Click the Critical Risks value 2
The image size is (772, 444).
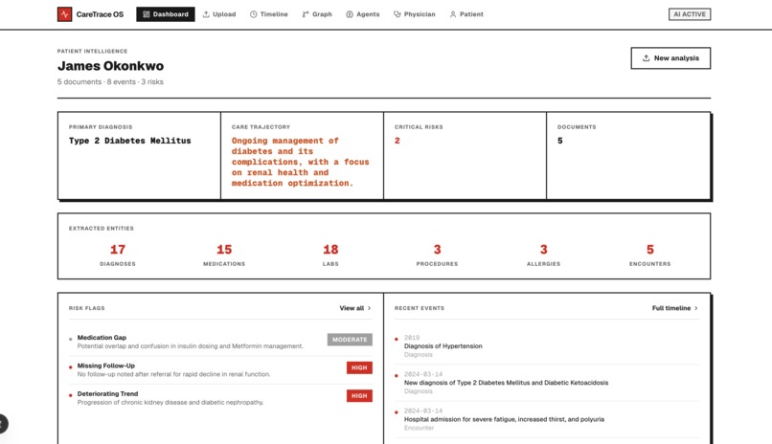pyautogui.click(x=397, y=141)
